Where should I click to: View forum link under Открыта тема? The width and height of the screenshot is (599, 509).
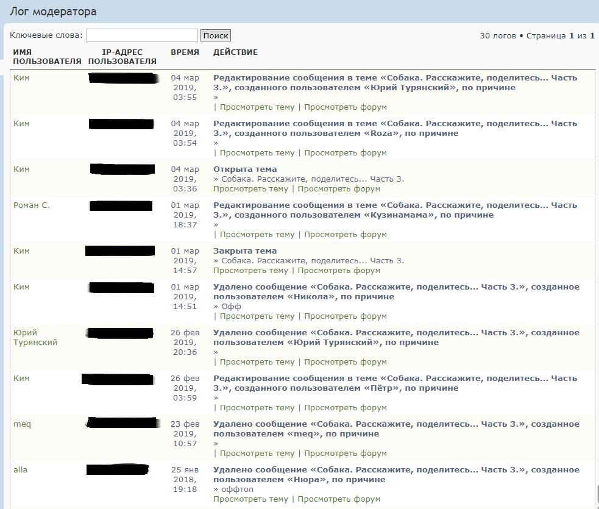pyautogui.click(x=339, y=189)
